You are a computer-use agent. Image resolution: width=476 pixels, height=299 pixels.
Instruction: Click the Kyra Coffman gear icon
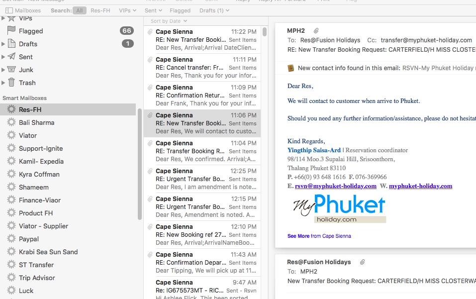11,174
